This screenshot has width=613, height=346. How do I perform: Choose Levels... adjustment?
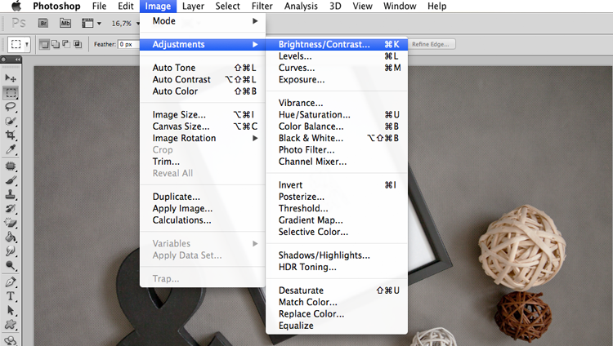tap(337, 55)
